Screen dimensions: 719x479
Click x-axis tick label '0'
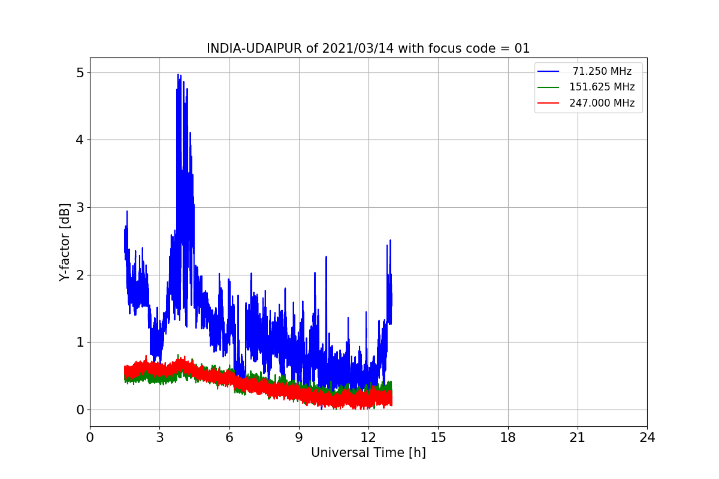click(x=90, y=438)
